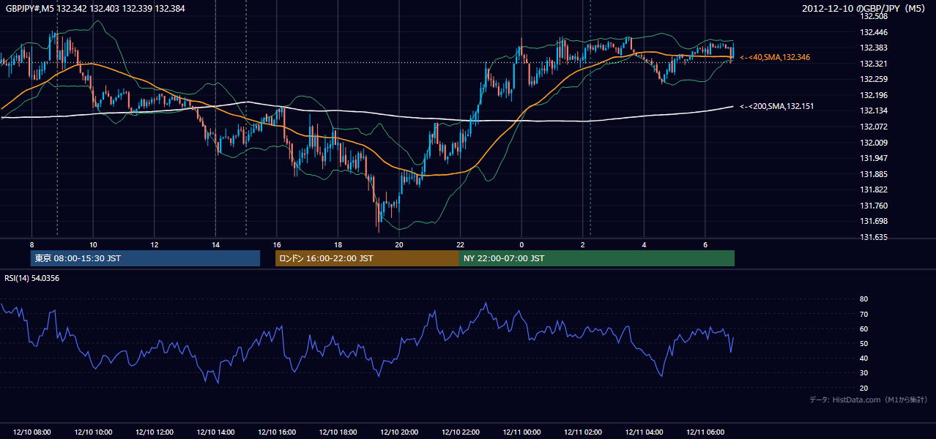Click RSI scale value 70
The height and width of the screenshot is (439, 936).
(x=863, y=314)
